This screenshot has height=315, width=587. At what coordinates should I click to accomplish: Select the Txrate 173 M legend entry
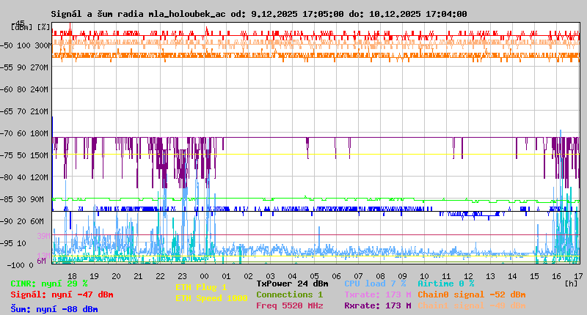click(378, 294)
